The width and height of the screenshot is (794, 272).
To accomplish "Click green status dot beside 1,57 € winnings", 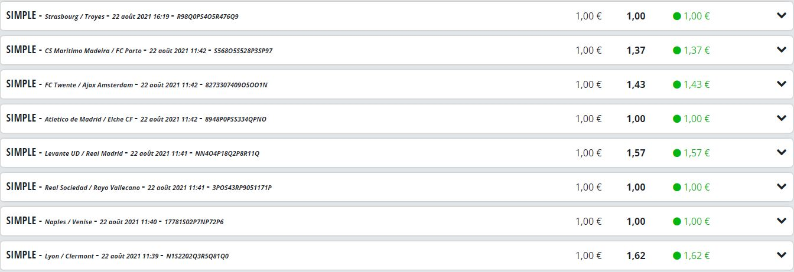I will tap(677, 153).
